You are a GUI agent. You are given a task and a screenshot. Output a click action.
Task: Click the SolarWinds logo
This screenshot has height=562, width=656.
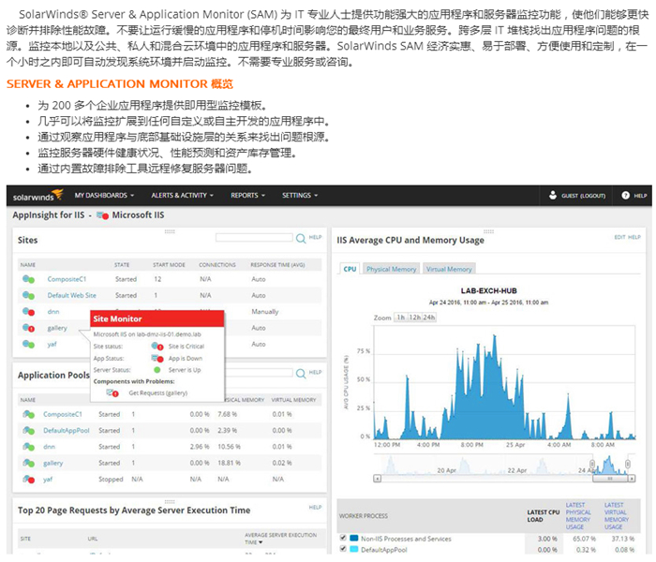(37, 195)
